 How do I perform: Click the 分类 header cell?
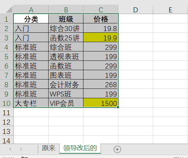[31, 19]
